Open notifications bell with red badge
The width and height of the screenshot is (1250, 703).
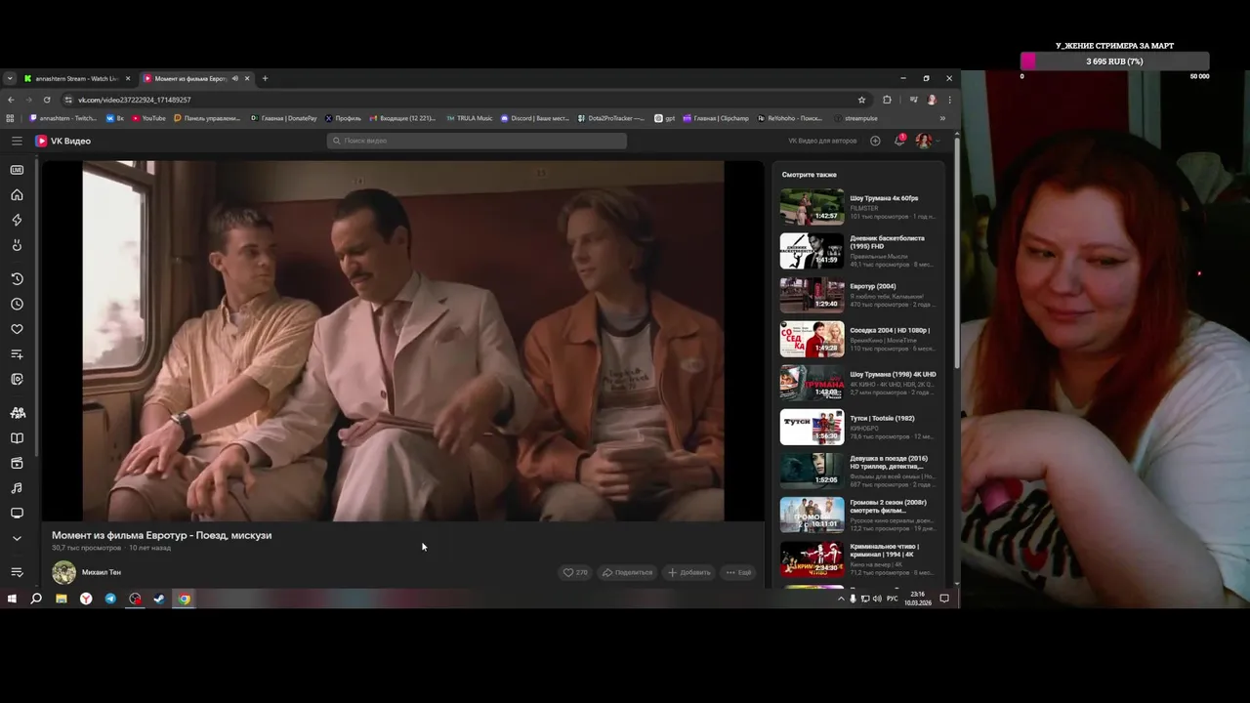[899, 141]
